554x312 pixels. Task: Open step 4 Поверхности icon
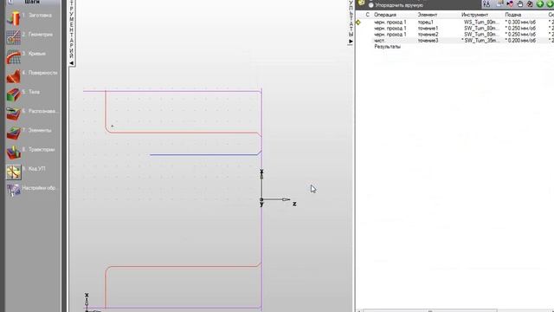coord(14,75)
